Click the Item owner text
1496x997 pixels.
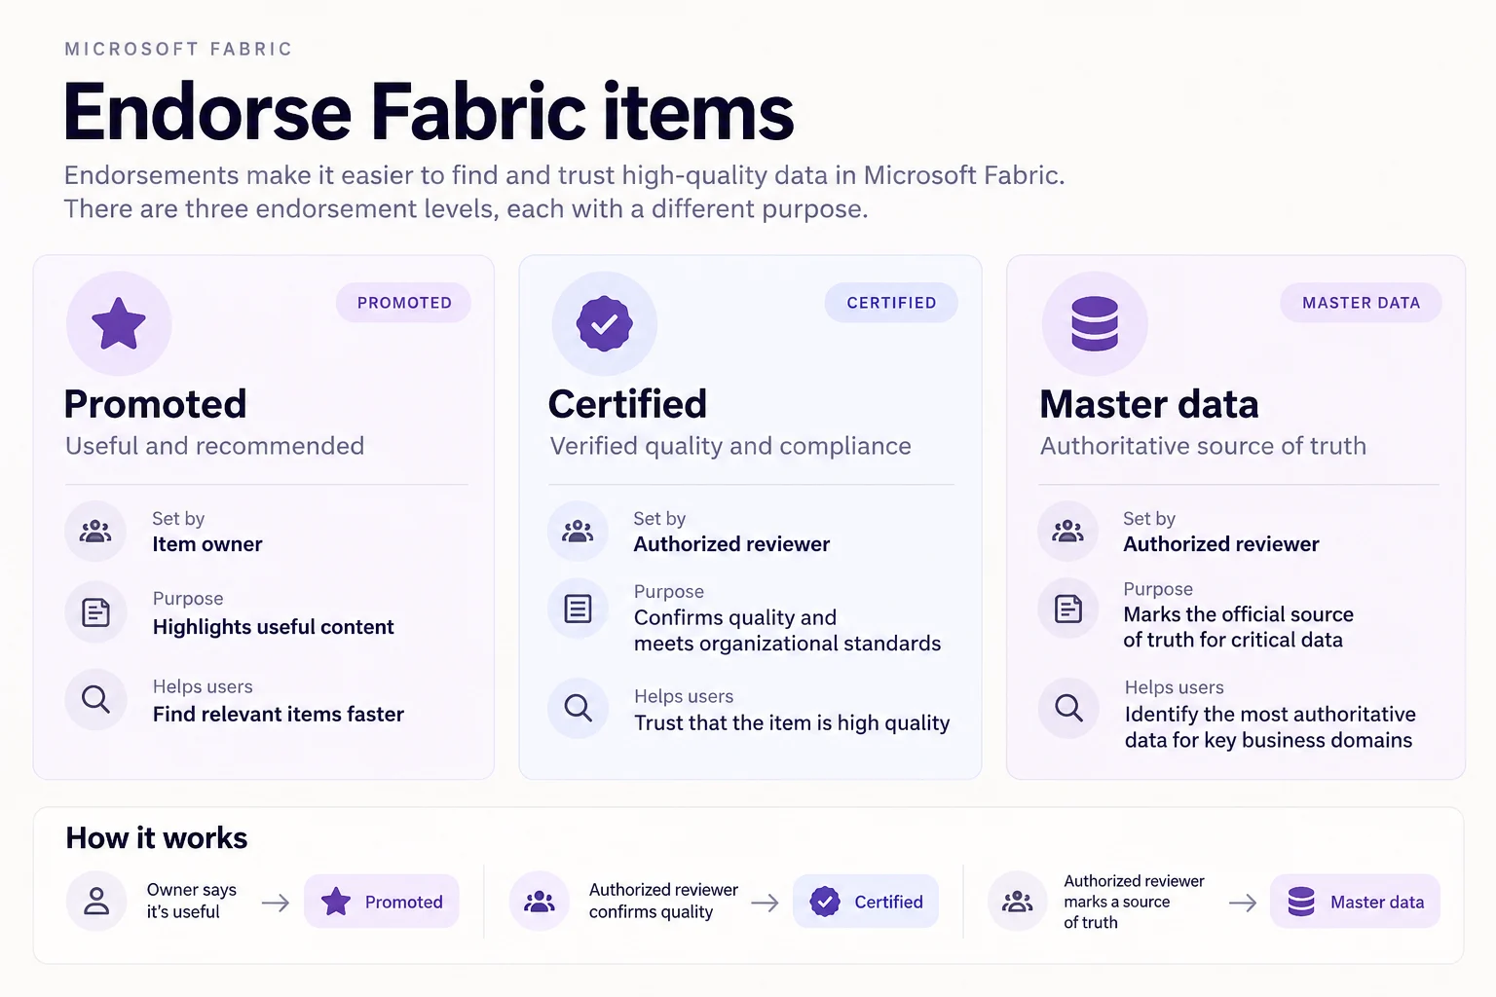(x=207, y=544)
